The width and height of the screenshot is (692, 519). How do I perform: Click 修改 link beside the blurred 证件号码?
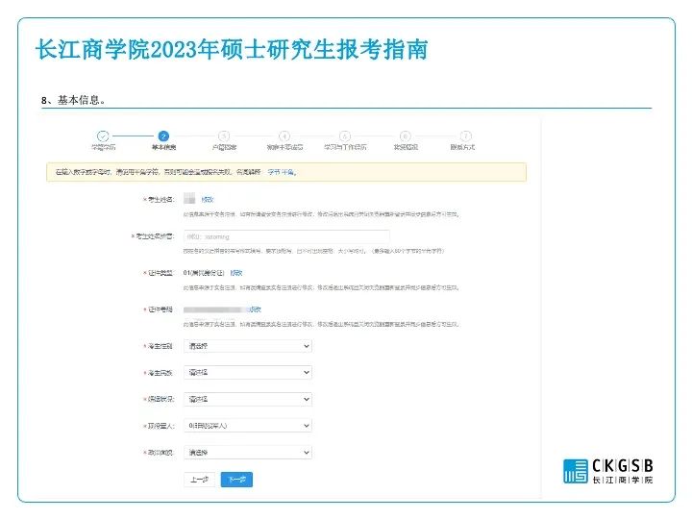[x=255, y=309]
